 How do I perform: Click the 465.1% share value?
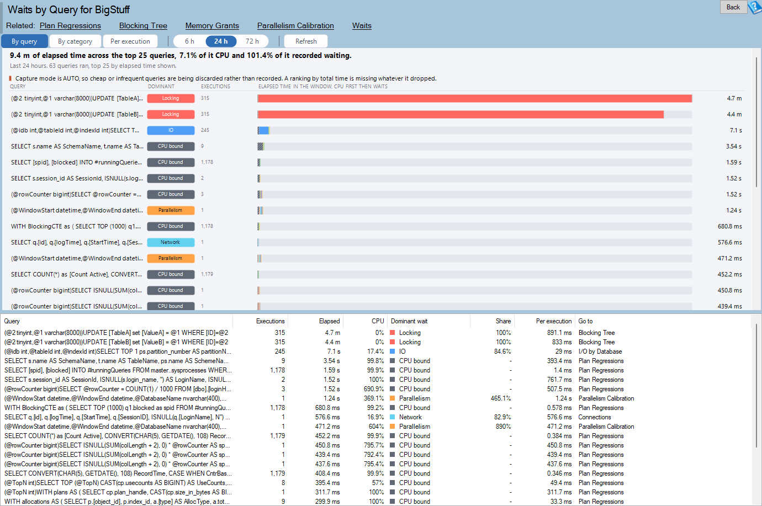point(500,398)
